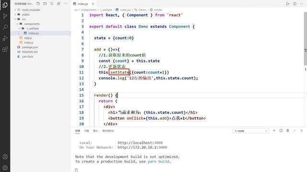Open the Explorer view in activity bar
This screenshot has height=172, width=307.
point(5,5)
